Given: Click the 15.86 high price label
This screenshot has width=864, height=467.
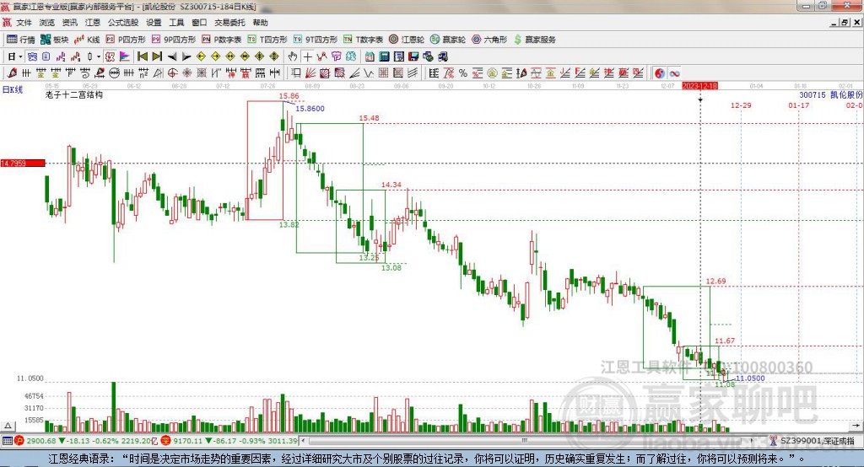Looking at the screenshot, I should (x=289, y=96).
